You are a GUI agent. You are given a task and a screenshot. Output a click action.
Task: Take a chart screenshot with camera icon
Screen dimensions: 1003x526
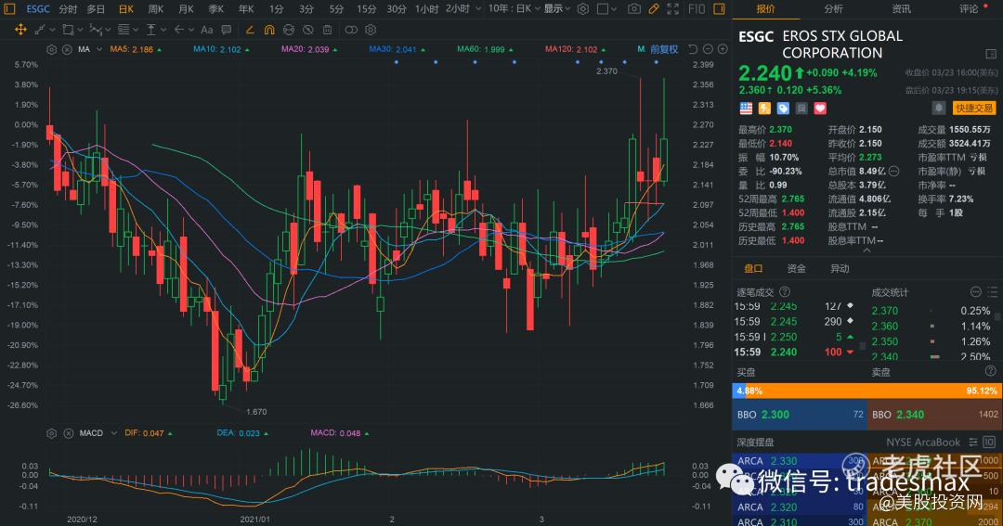click(633, 9)
